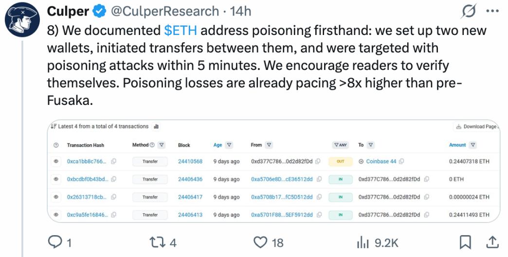The height and width of the screenshot is (257, 508).
Task: Open the From column filter dropdown
Action: pos(269,145)
